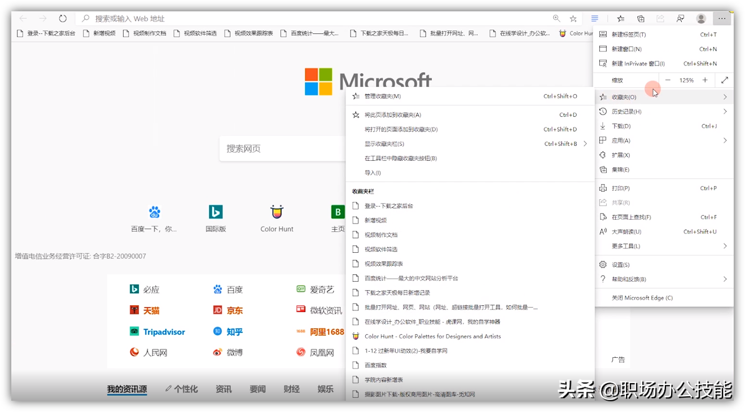Expand 帮助和反馈 submenu
Screen dimensions: 745x412
click(x=664, y=279)
